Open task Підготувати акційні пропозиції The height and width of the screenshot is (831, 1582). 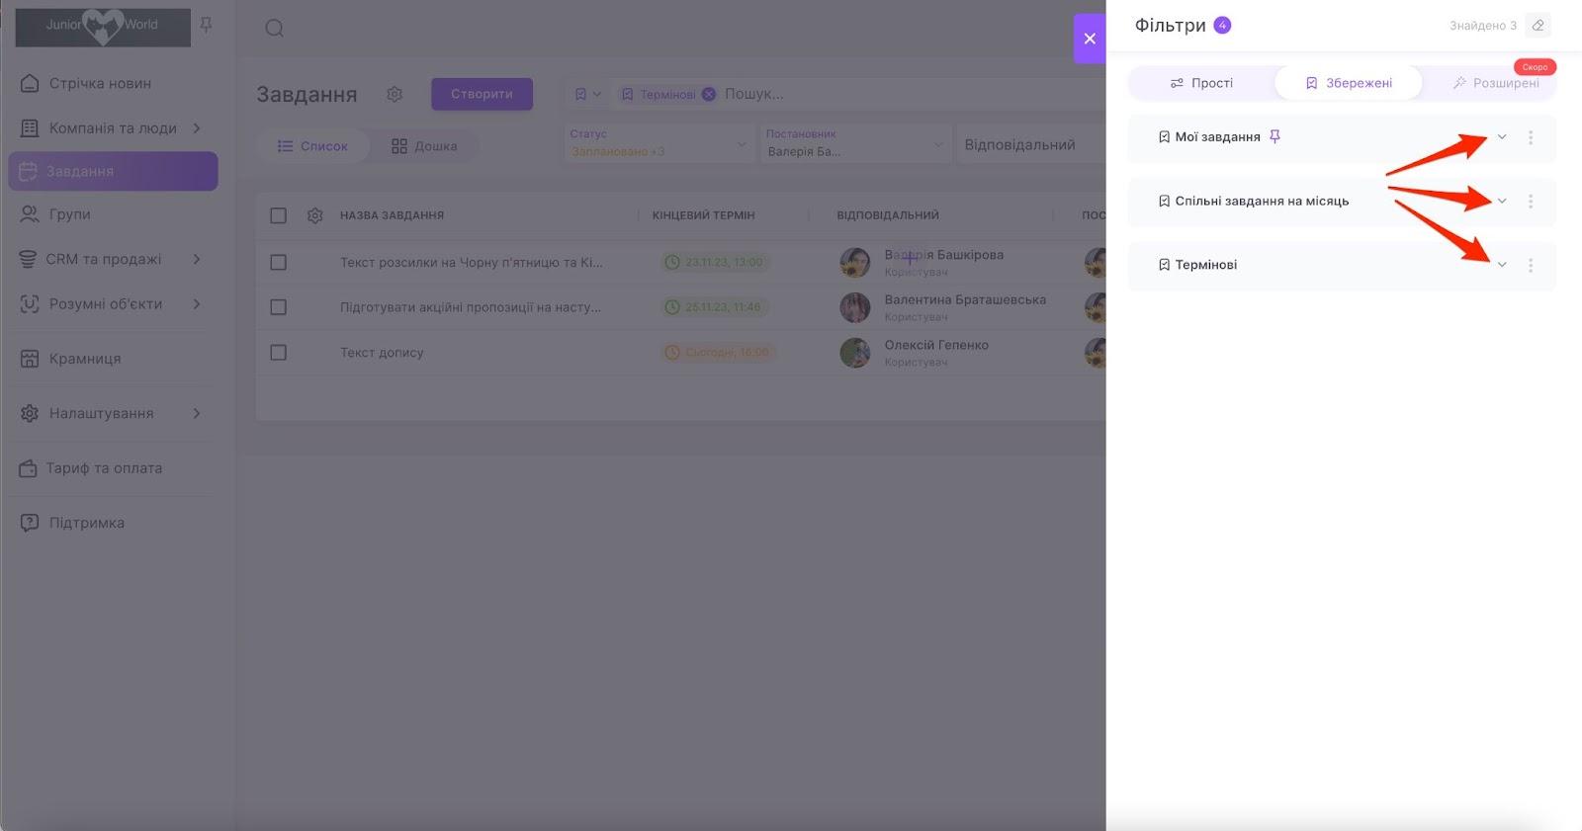click(x=471, y=307)
